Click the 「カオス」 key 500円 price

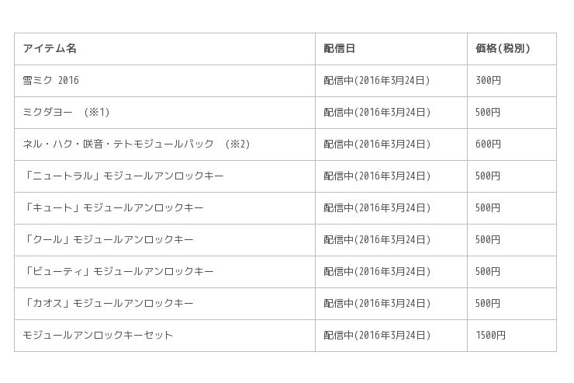488,304
